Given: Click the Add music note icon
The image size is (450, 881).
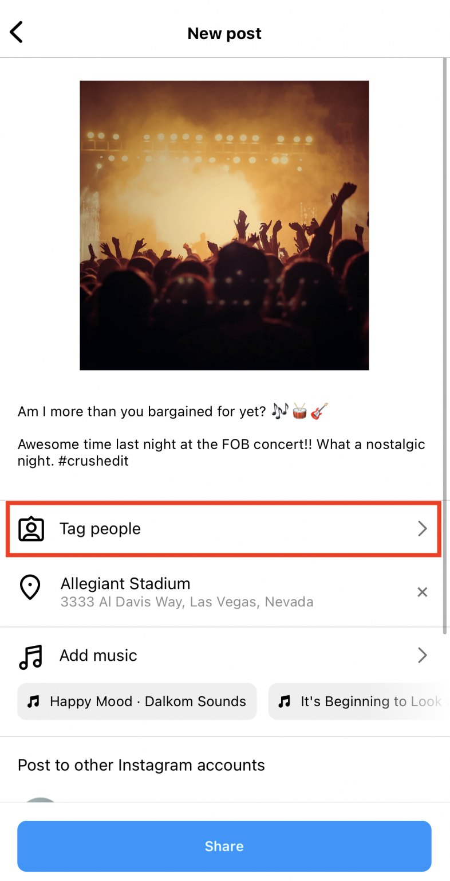Looking at the screenshot, I should [x=30, y=655].
